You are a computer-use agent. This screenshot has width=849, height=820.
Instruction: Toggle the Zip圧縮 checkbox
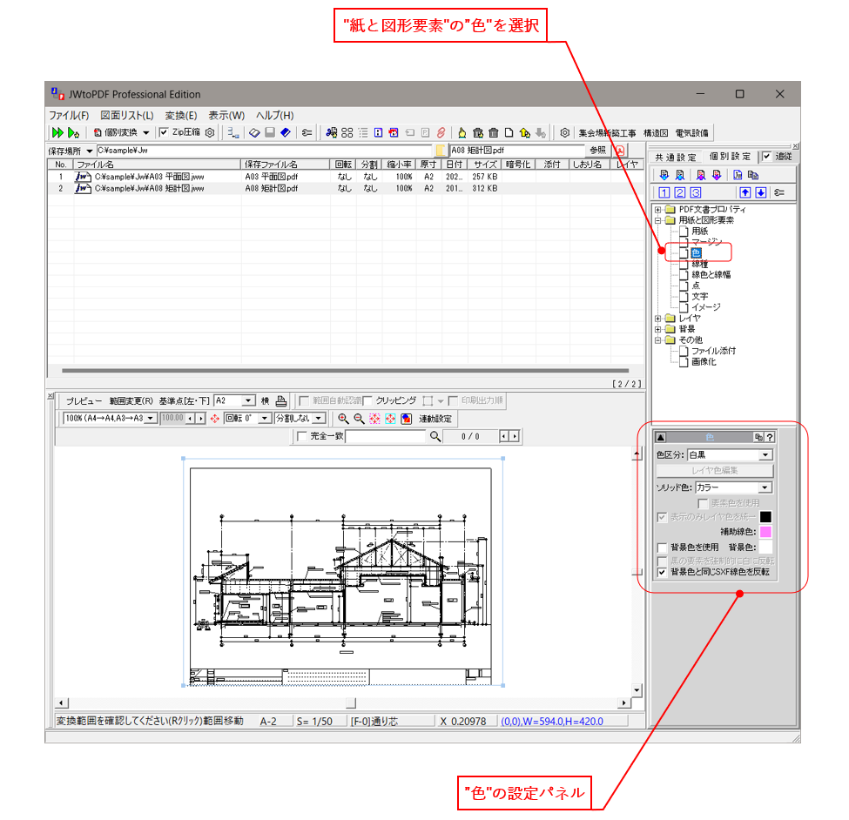164,132
